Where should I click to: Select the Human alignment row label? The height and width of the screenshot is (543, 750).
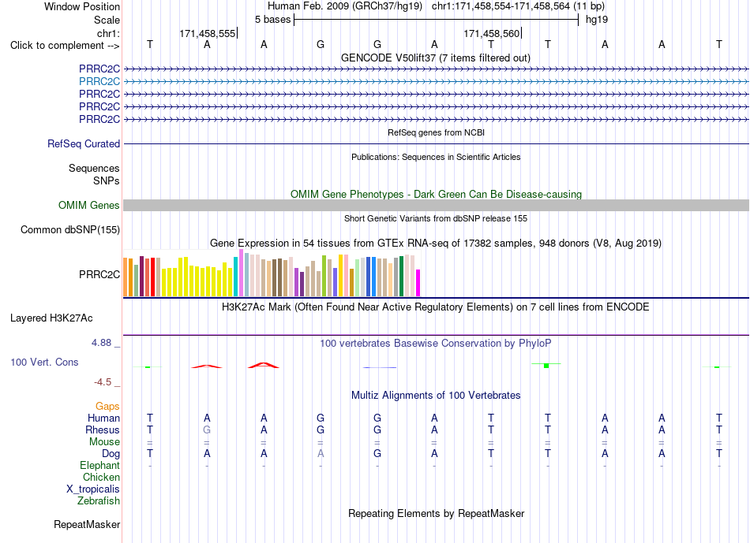coord(103,418)
